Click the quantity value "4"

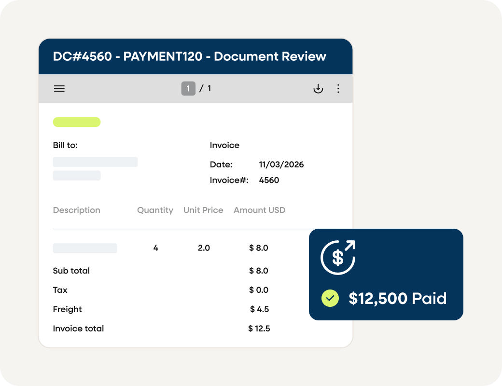(155, 248)
